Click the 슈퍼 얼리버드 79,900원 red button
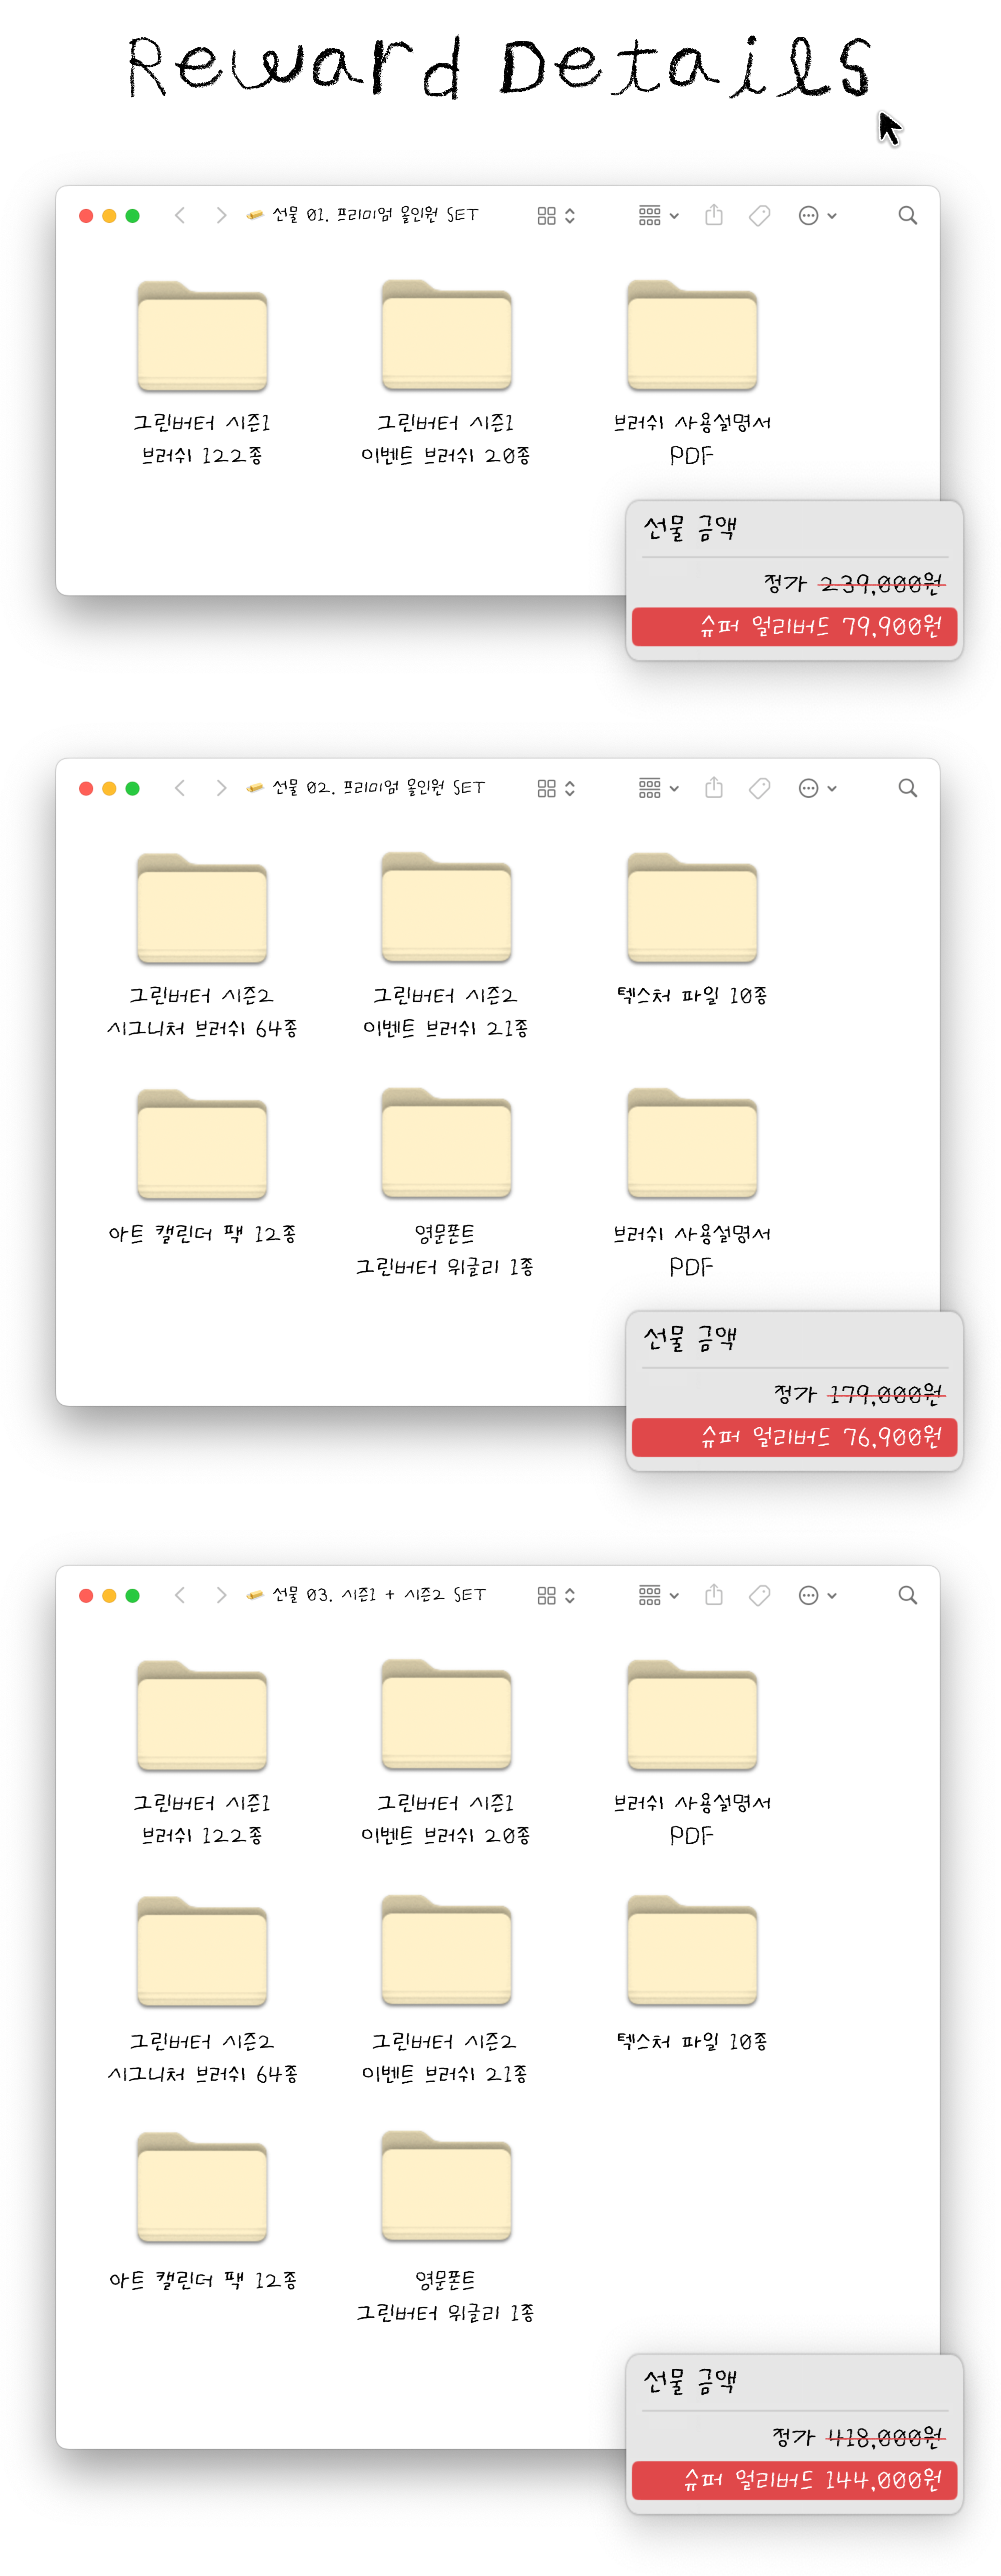This screenshot has height=2576, width=1001. click(x=794, y=627)
